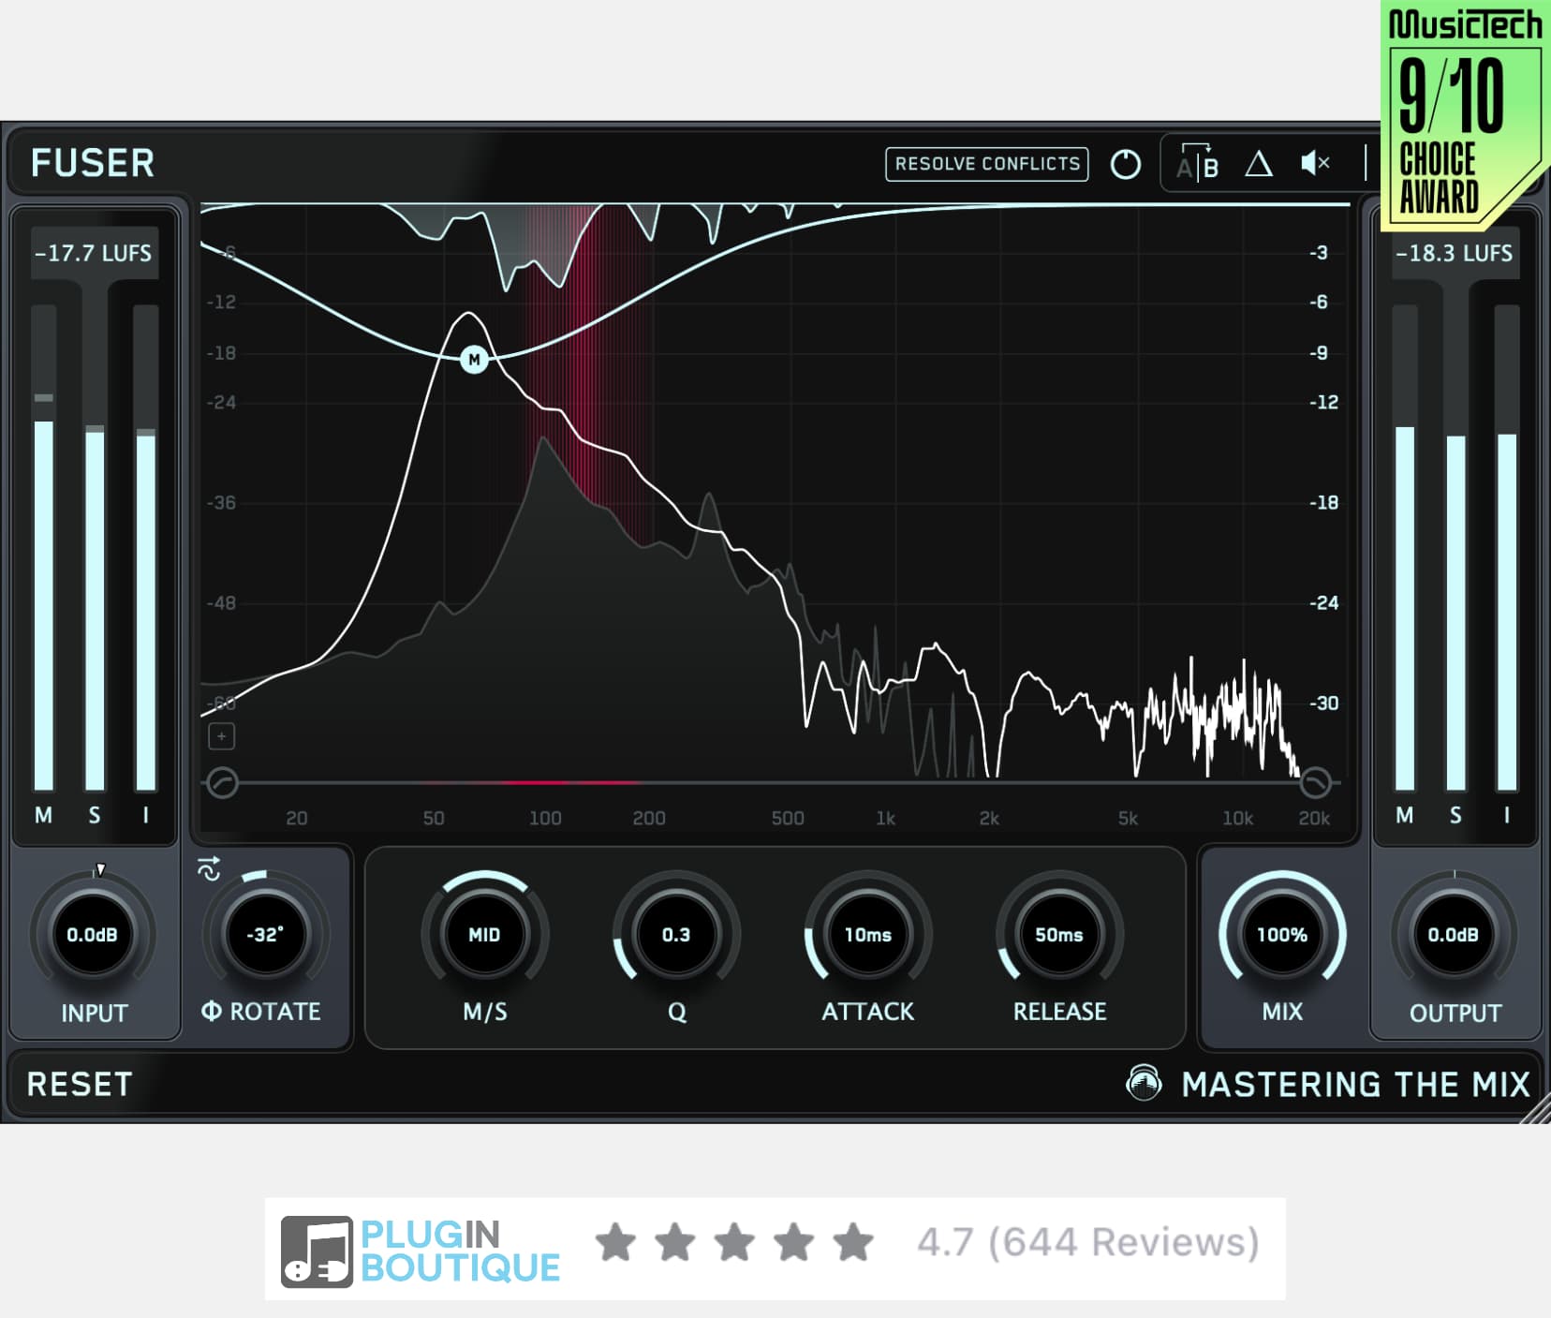Viewport: 1551px width, 1318px height.
Task: Click the plus icon in spectrum display
Action: [222, 736]
